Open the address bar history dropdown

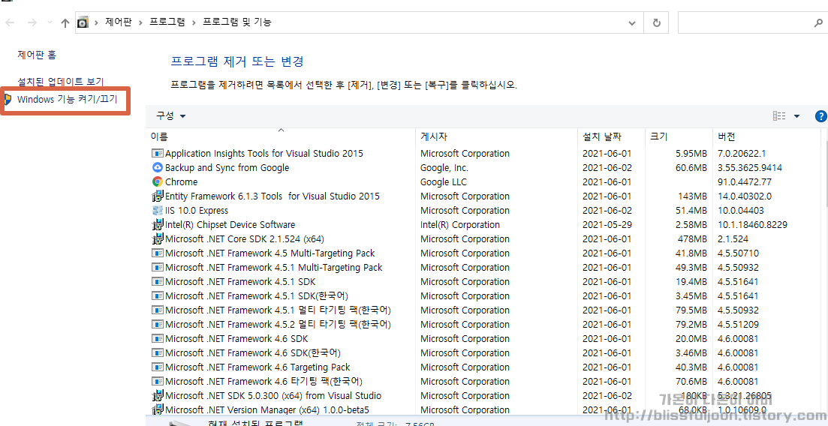pyautogui.click(x=632, y=22)
